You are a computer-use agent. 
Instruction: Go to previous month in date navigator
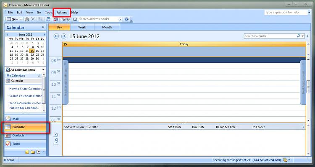[x=8, y=35]
